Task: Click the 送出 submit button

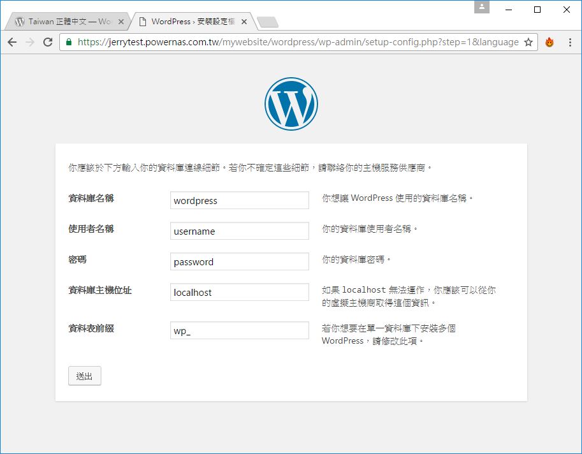Action: point(85,376)
